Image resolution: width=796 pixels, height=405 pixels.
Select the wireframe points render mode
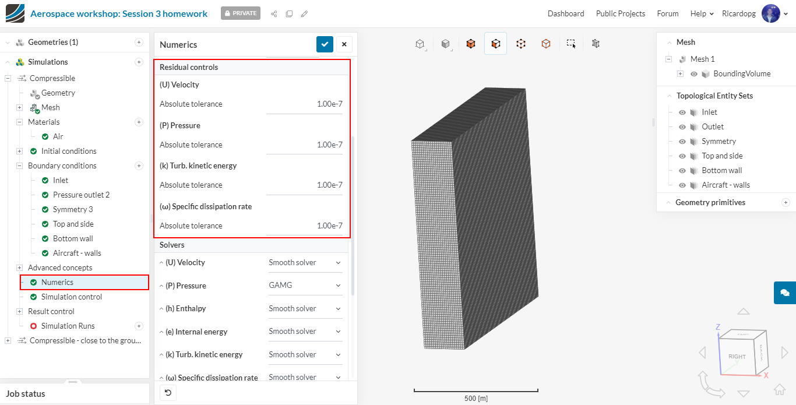tap(521, 44)
